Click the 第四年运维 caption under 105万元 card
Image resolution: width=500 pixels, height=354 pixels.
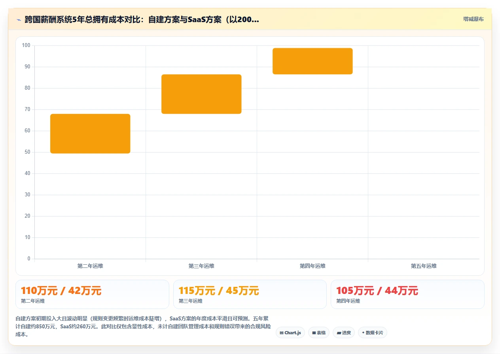pos(348,301)
